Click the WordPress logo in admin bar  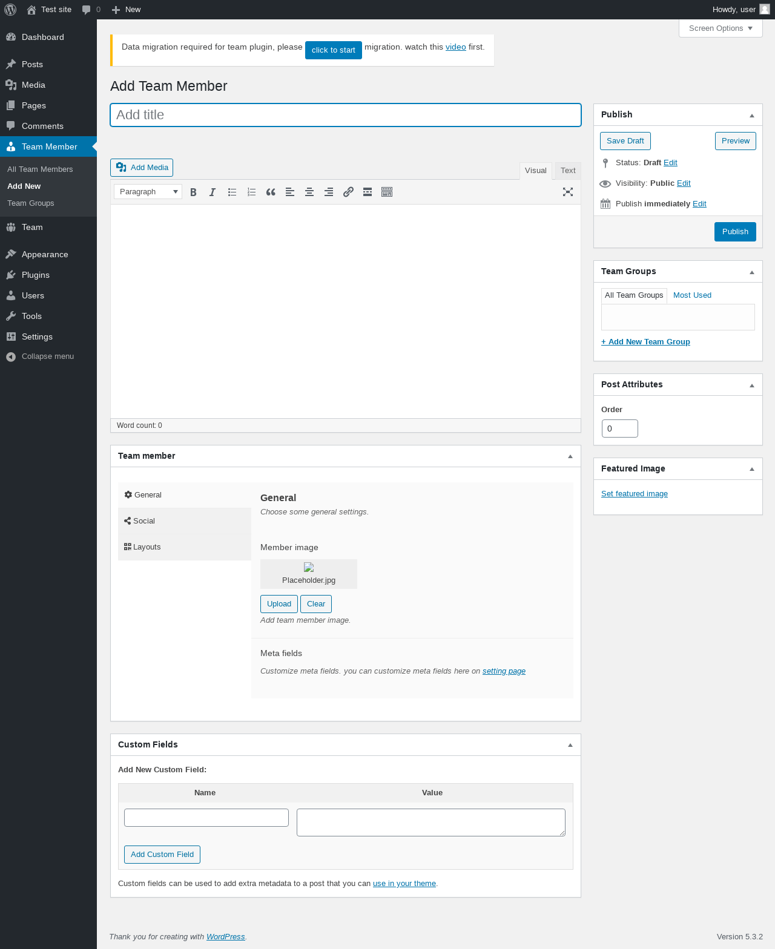pos(10,10)
